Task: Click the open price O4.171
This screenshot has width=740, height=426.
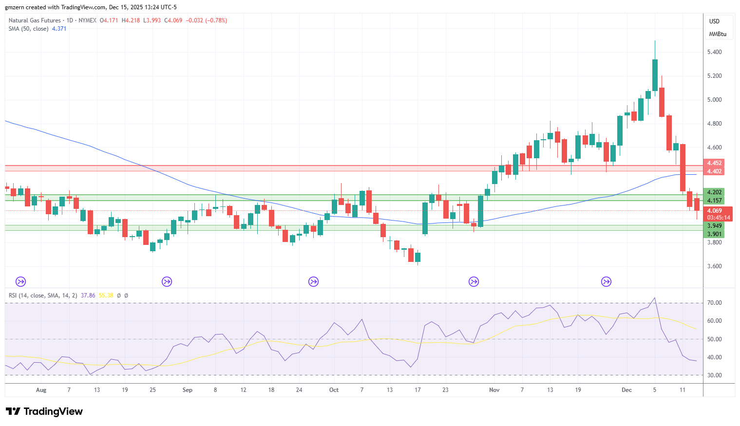Action: pyautogui.click(x=109, y=20)
